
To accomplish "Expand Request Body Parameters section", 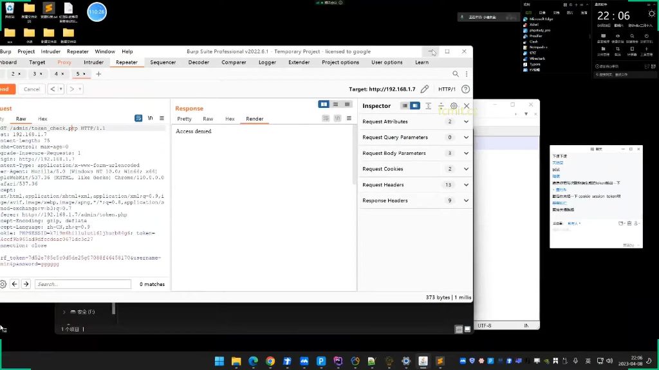I will pyautogui.click(x=466, y=153).
